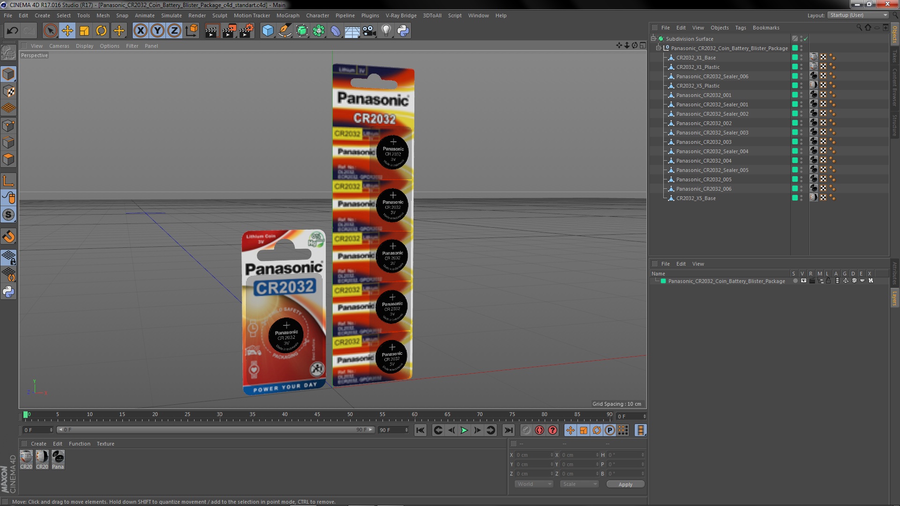Add a Camera object

369,31
